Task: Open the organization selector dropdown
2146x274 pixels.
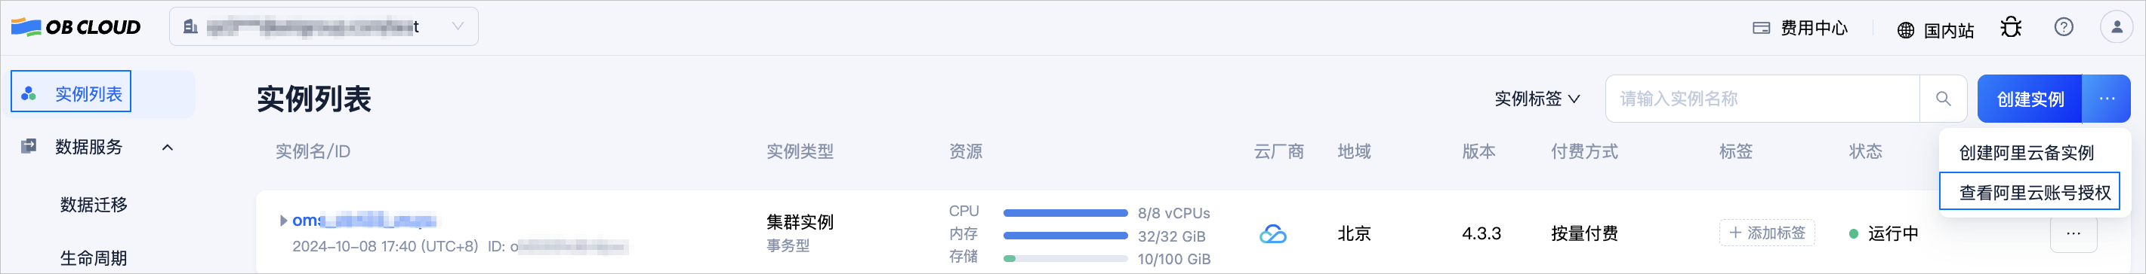Action: point(324,27)
